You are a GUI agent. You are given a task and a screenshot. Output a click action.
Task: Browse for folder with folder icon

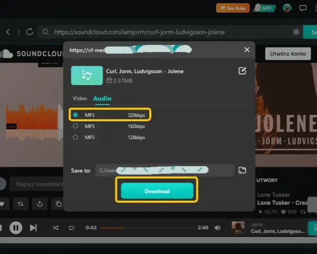242,170
